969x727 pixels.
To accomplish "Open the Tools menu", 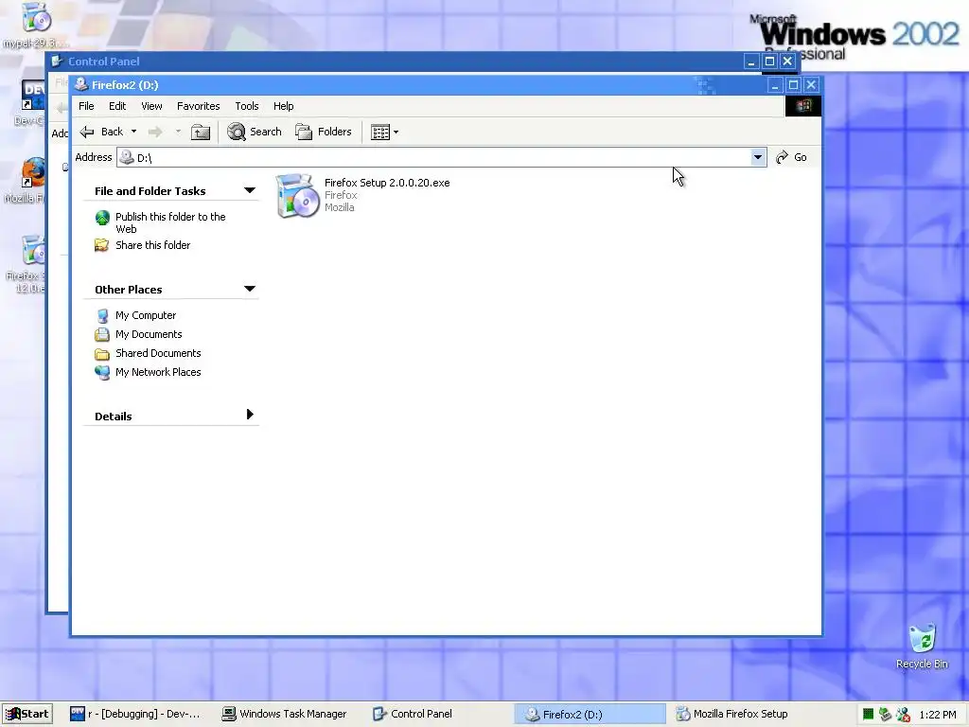I will [x=247, y=106].
